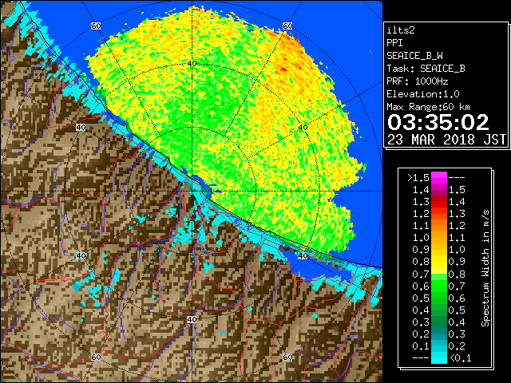Click the 'PPI' scan type label
Image resolution: width=511 pixels, height=383 pixels.
click(394, 43)
